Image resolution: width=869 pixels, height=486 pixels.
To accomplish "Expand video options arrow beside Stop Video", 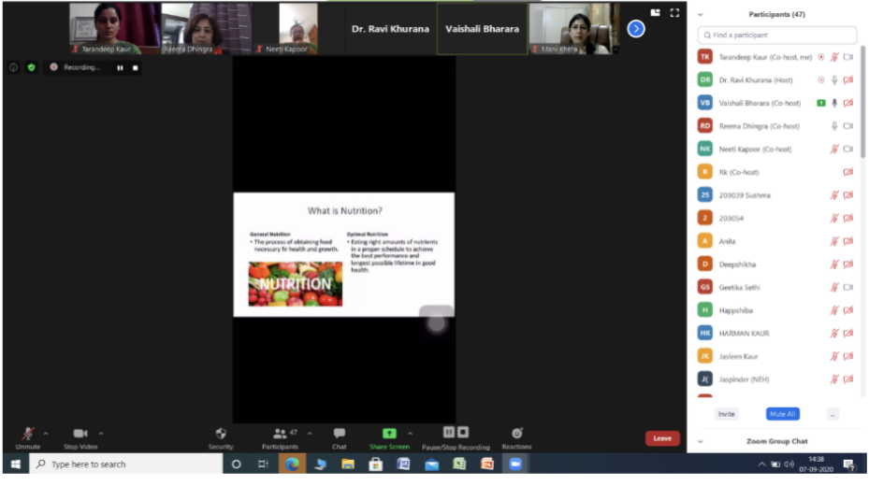I will point(101,433).
